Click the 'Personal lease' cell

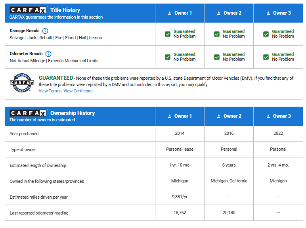pyautogui.click(x=180, y=149)
